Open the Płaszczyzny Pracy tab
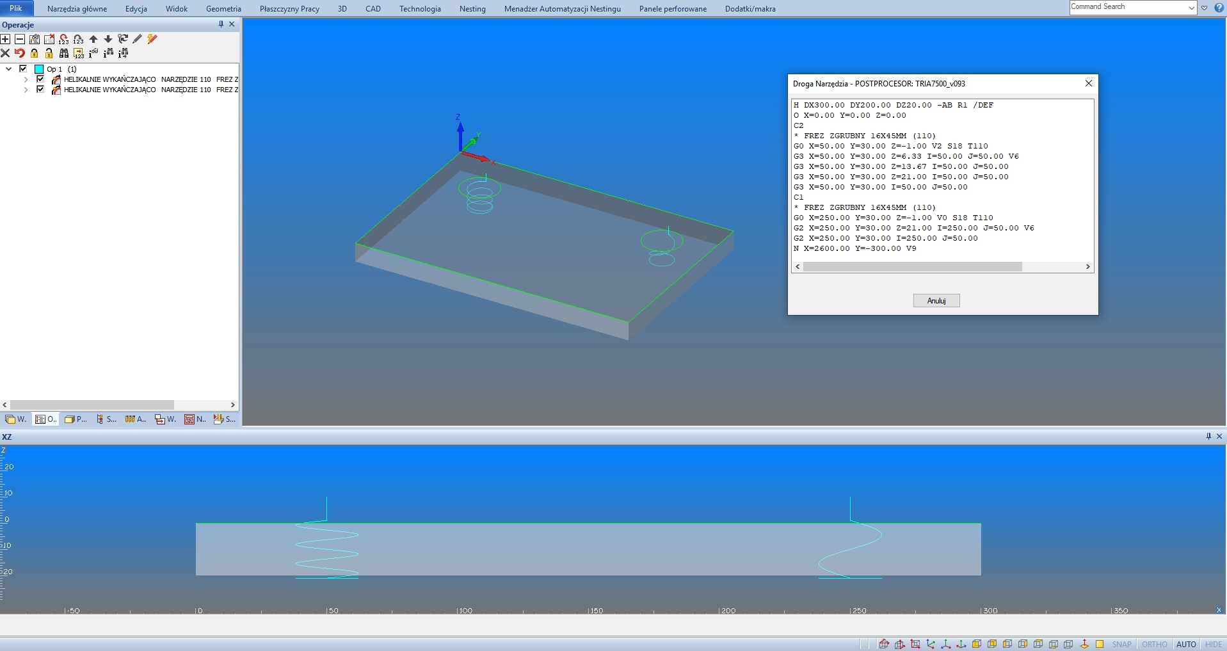This screenshot has height=651, width=1227. coord(289,8)
